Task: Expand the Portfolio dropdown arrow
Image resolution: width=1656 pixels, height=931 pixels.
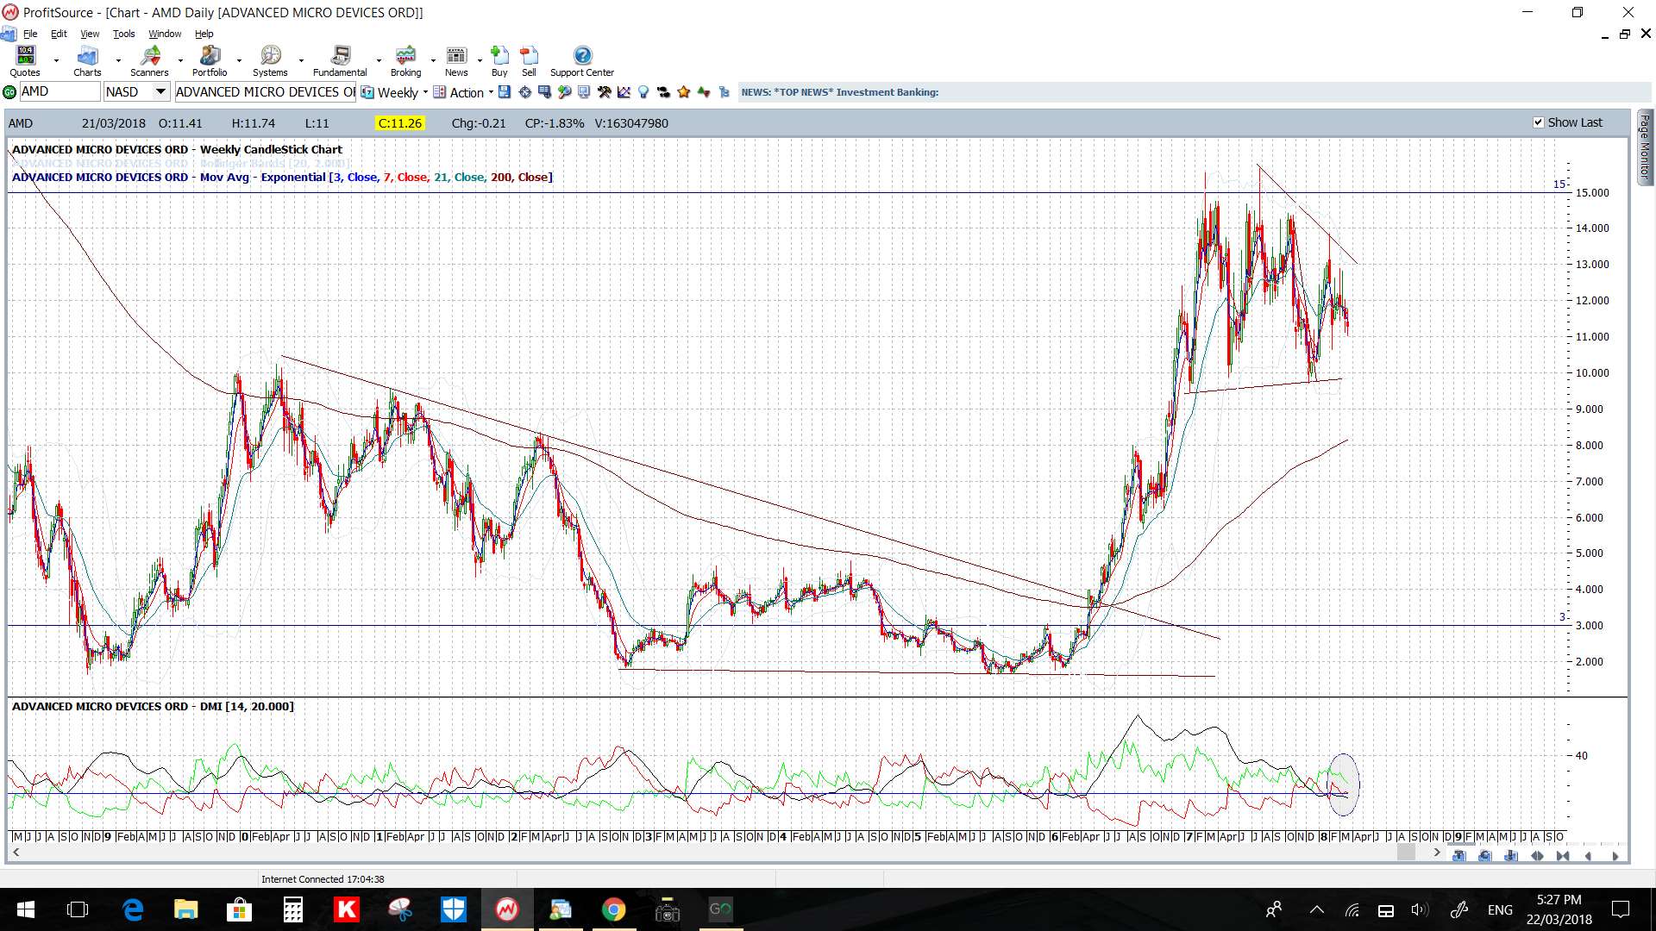Action: tap(239, 61)
